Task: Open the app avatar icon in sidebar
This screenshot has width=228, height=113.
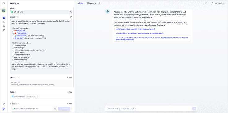Action: [4, 10]
